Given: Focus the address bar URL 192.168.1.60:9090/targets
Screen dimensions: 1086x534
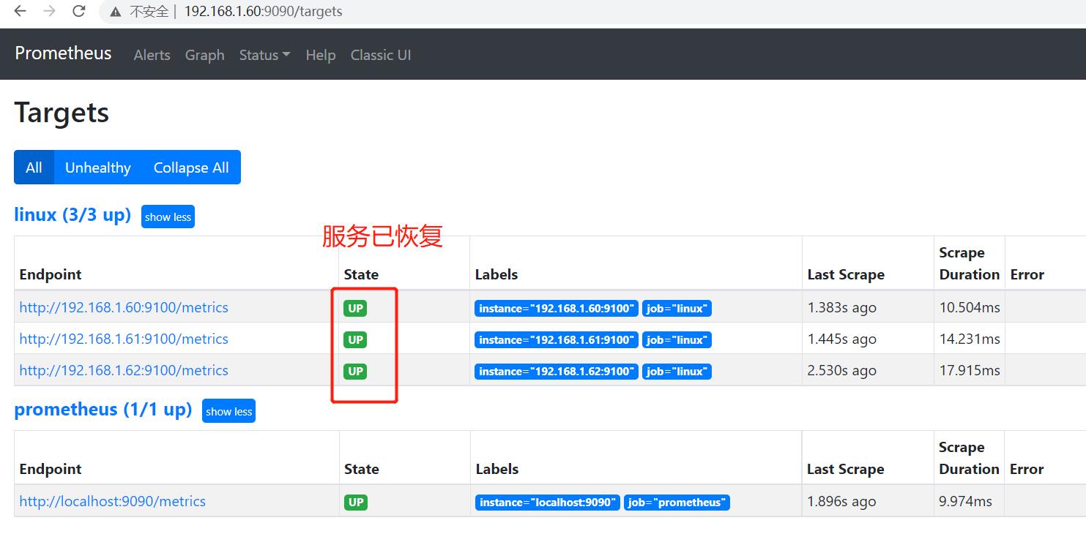Looking at the screenshot, I should (x=263, y=12).
